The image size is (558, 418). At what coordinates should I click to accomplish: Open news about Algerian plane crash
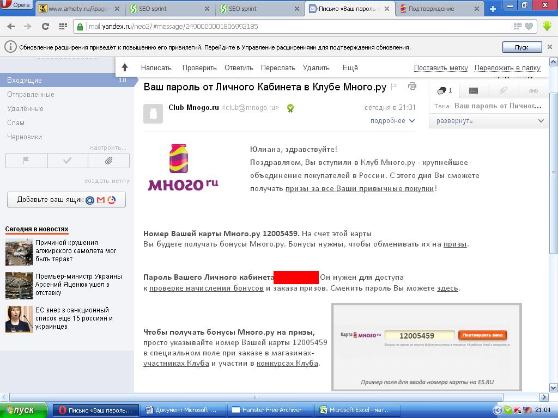coord(76,251)
